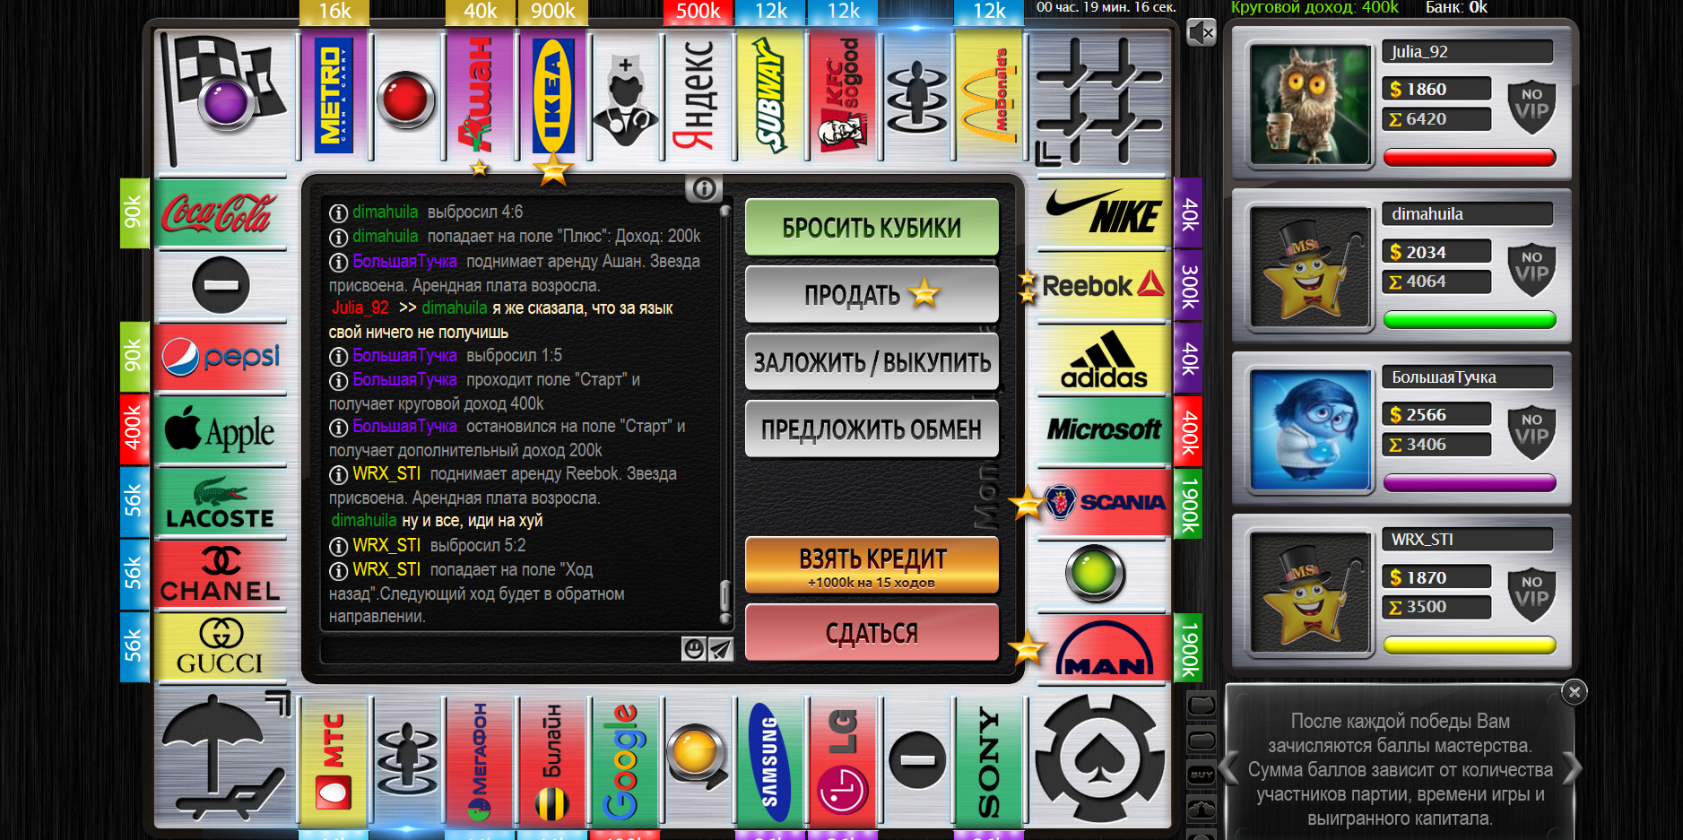The image size is (1683, 840).
Task: Click the BUY side tab icon
Action: pos(1202,775)
